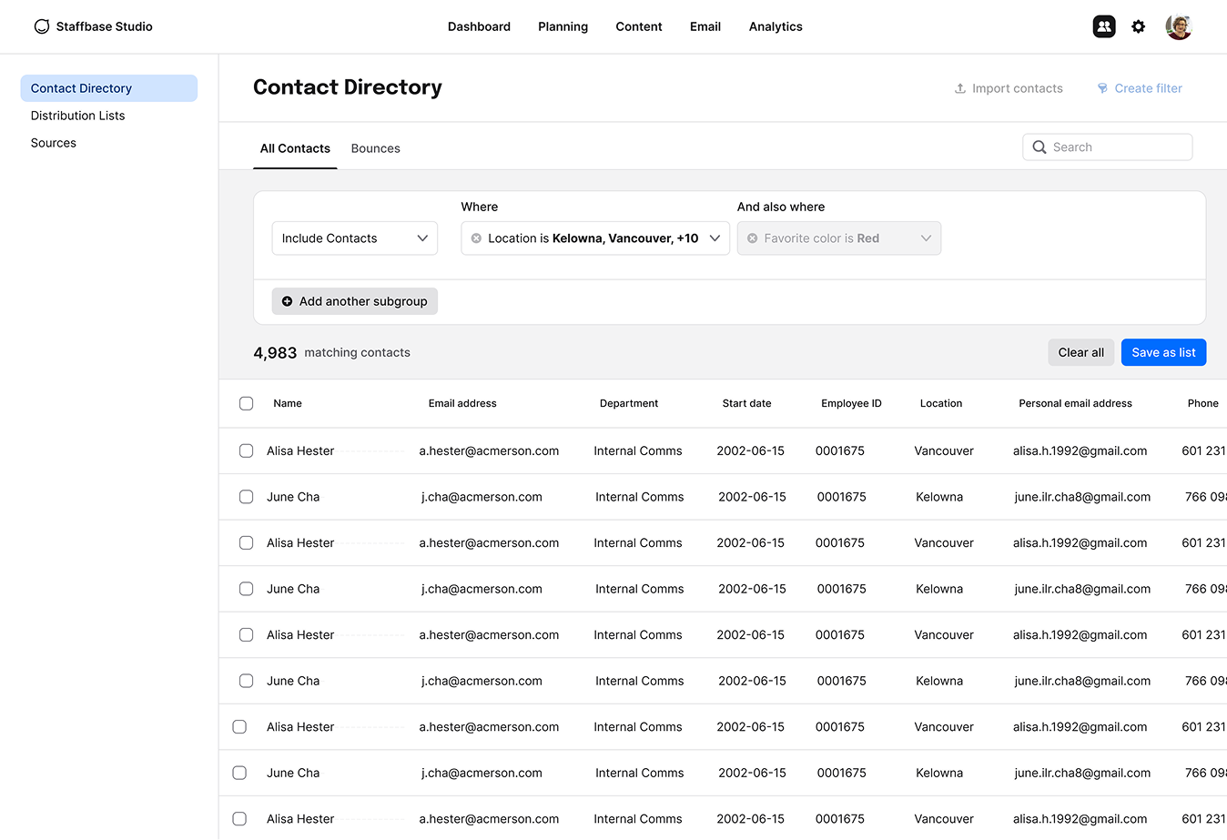Click the upload icon beside Import contacts

[959, 88]
